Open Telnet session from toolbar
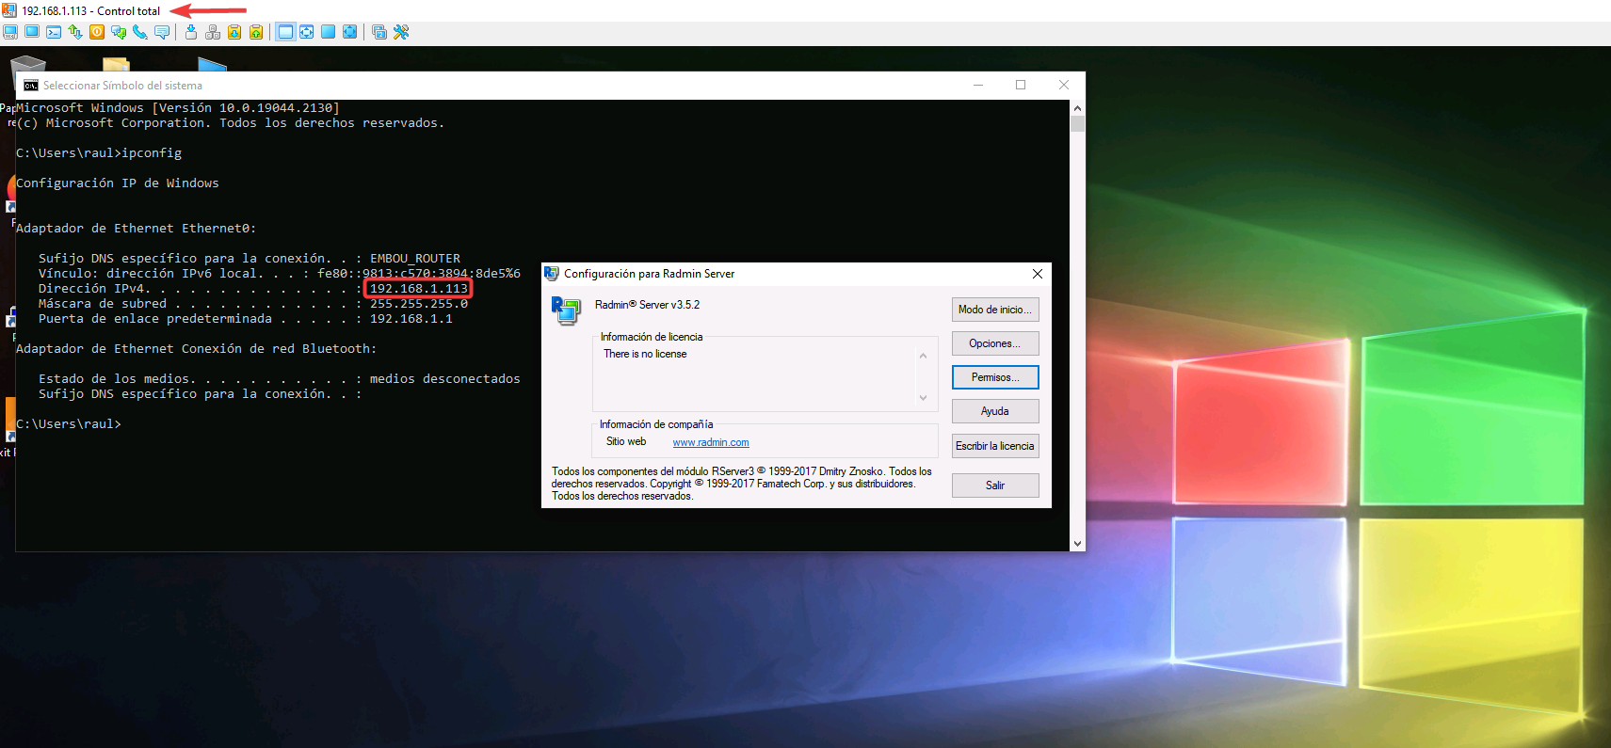1611x748 pixels. point(54,32)
